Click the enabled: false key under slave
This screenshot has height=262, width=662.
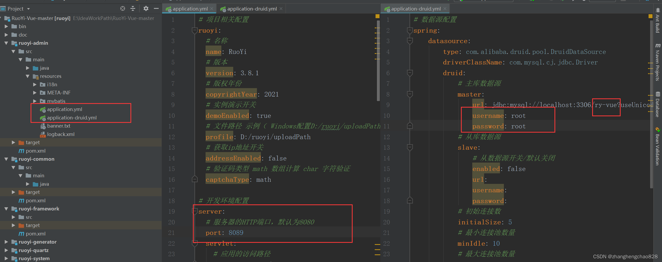(486, 169)
